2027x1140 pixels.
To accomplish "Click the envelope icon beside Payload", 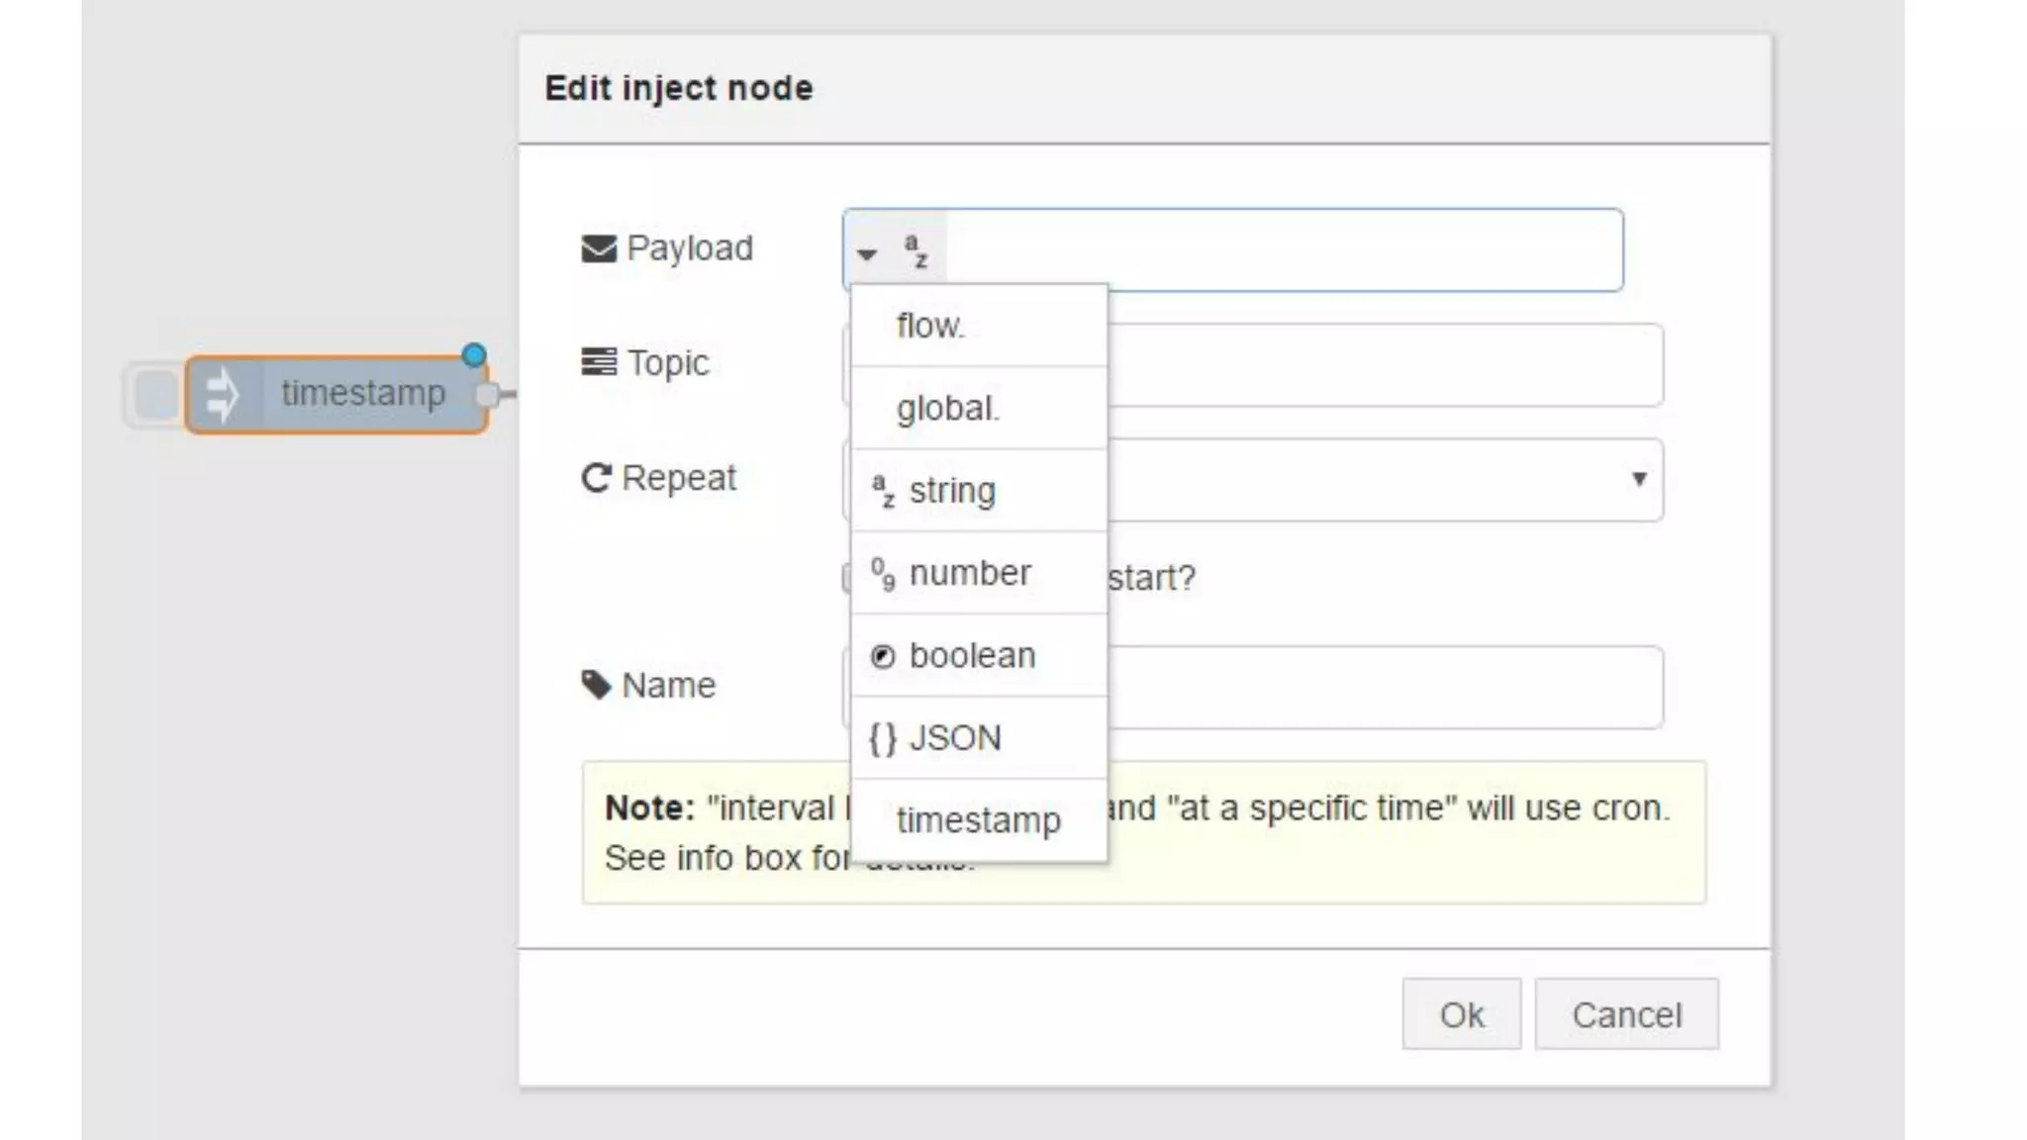I will coord(598,248).
